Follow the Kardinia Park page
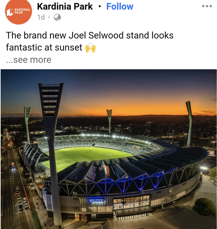Image resolution: width=217 pixels, height=229 pixels. tap(120, 6)
